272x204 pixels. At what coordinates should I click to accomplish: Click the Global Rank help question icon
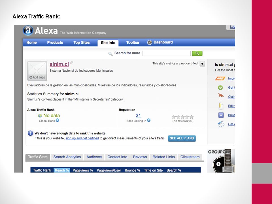tap(58, 120)
